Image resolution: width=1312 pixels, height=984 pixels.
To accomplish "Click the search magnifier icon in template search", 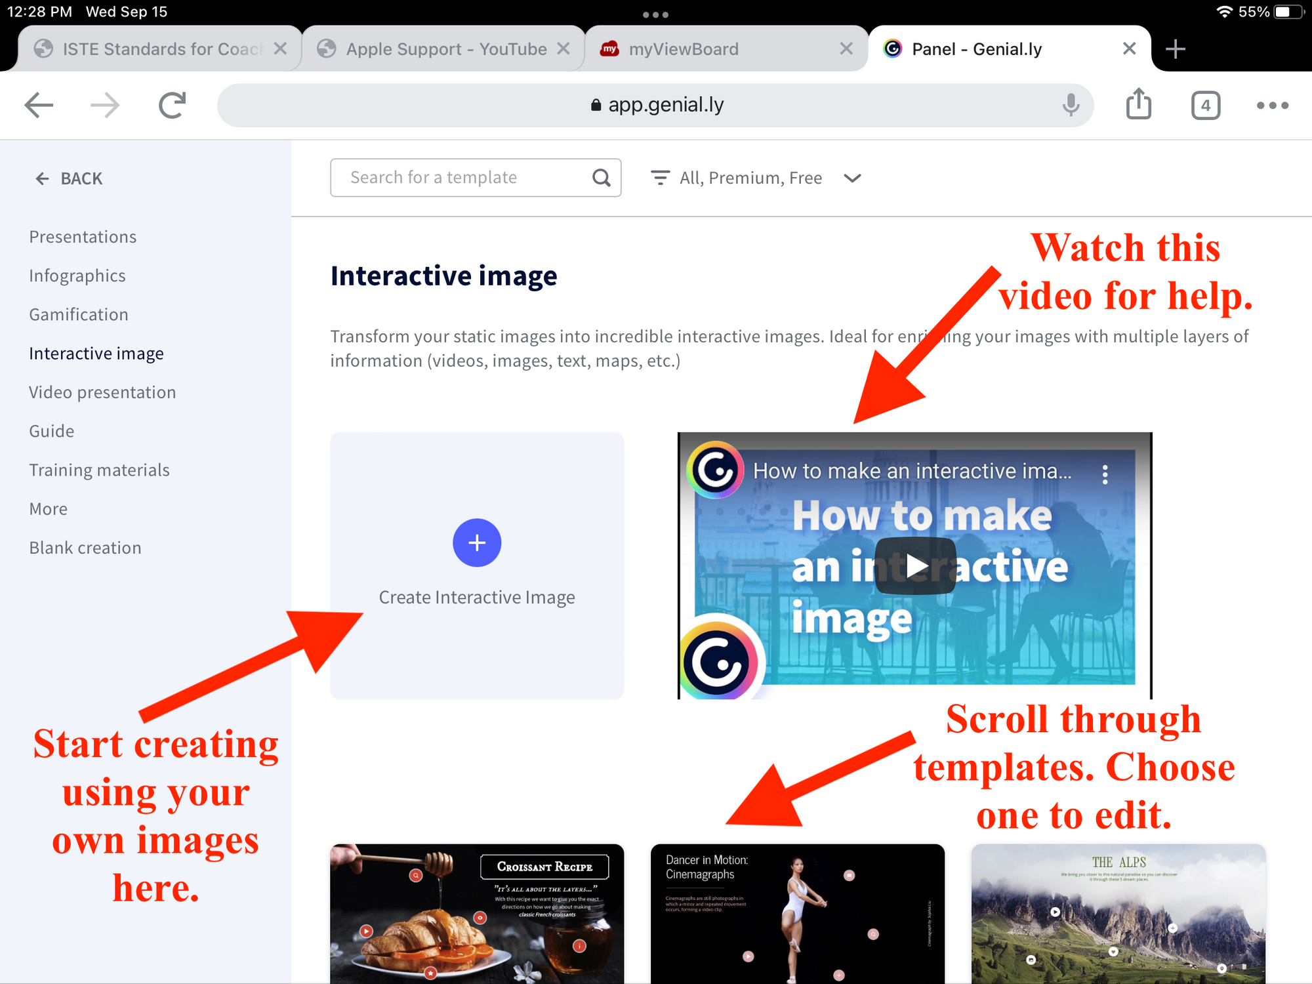I will click(601, 178).
